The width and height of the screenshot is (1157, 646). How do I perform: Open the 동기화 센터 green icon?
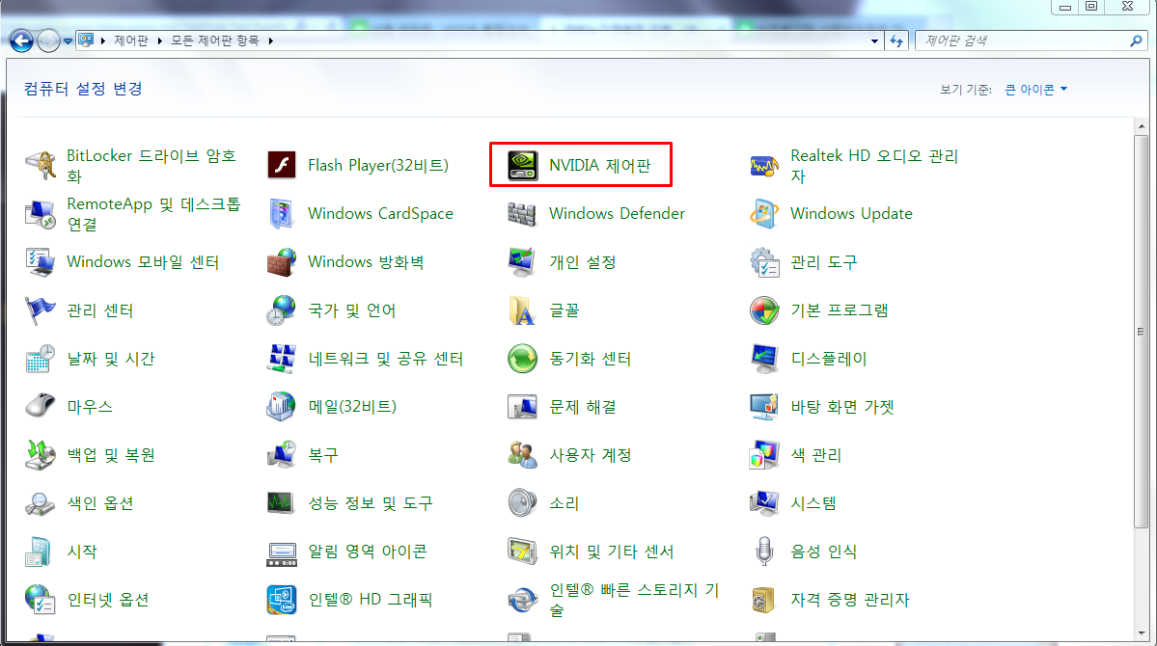pos(522,359)
